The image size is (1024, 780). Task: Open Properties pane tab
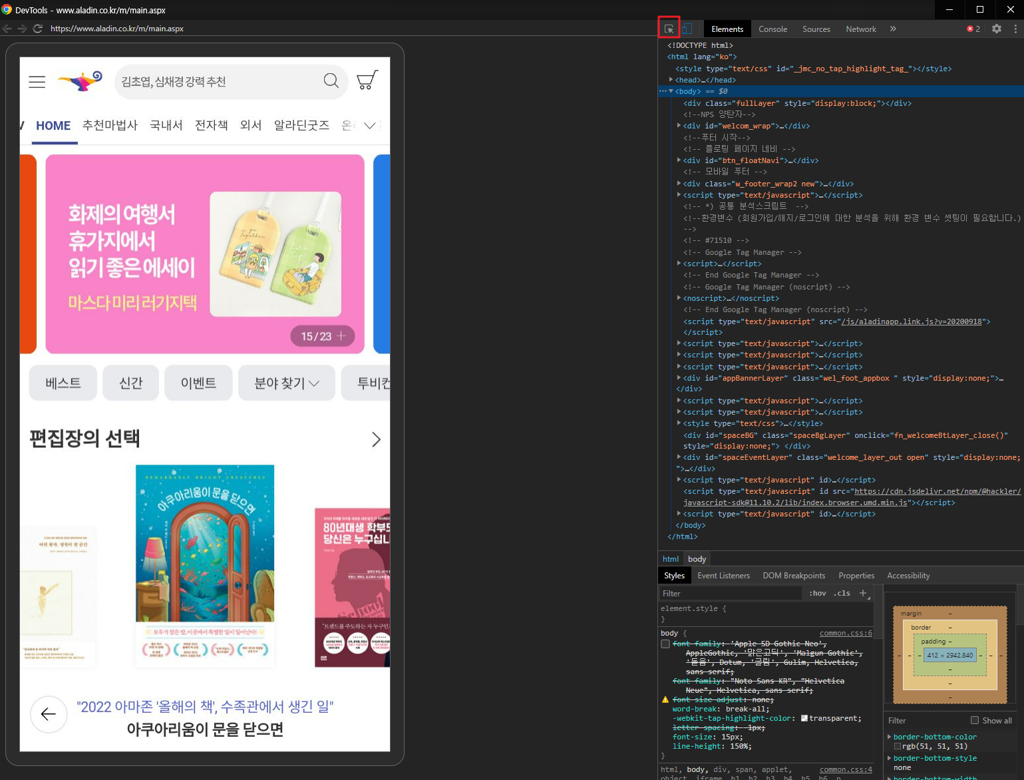pos(856,576)
